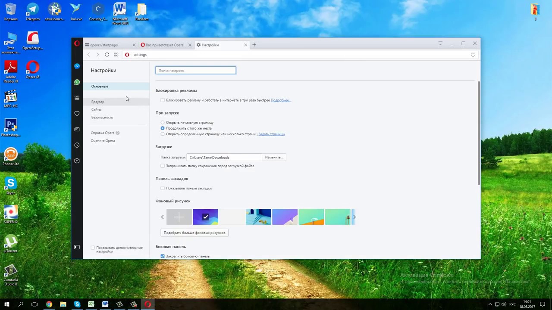The width and height of the screenshot is (552, 310).
Task: Close the opera://startpage tab
Action: [134, 45]
